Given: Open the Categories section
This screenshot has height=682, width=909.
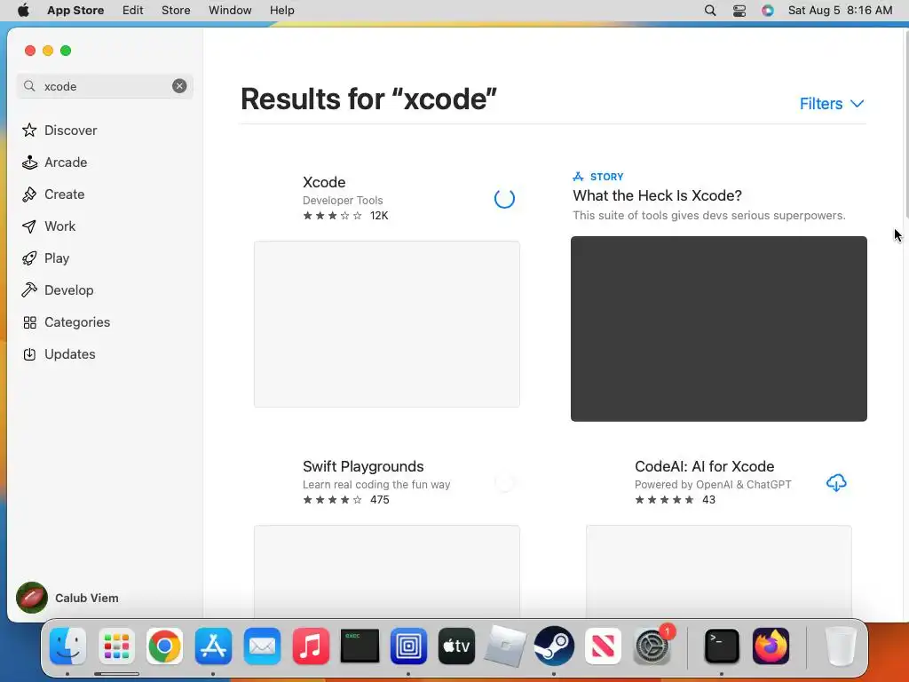Looking at the screenshot, I should click(66, 321).
